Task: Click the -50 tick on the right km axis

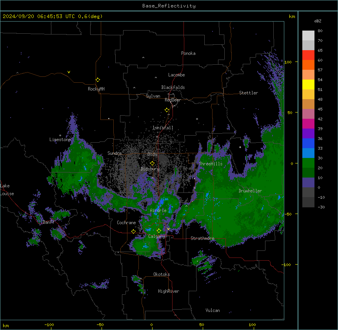Action: [x=288, y=214]
